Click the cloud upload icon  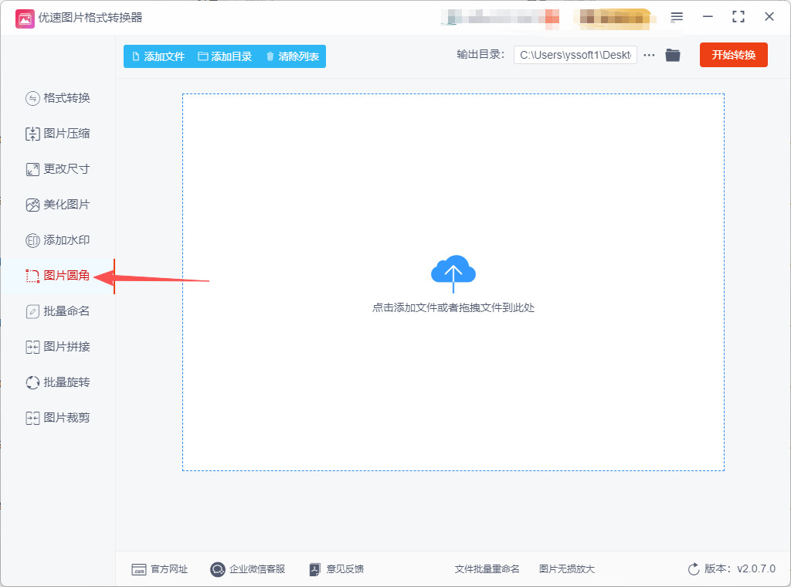(453, 273)
